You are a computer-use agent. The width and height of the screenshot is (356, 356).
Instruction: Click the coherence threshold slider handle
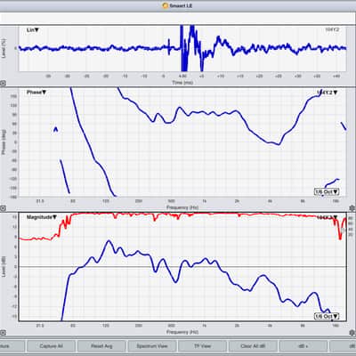coord(344,231)
